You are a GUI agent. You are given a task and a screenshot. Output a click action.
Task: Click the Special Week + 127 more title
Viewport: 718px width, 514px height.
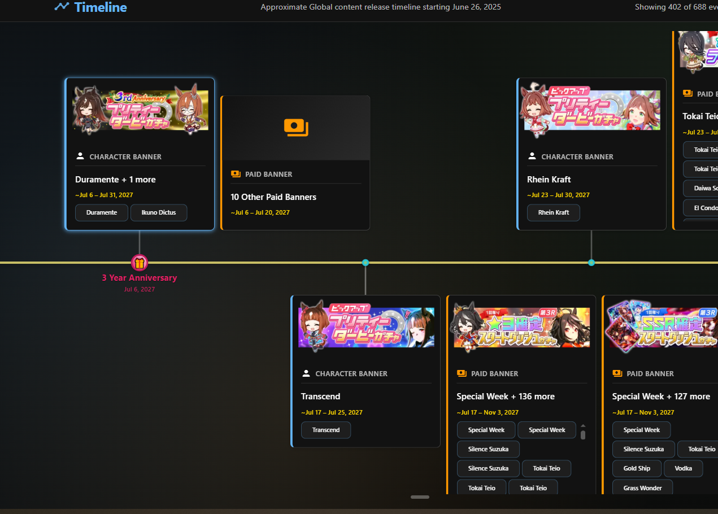[661, 397]
